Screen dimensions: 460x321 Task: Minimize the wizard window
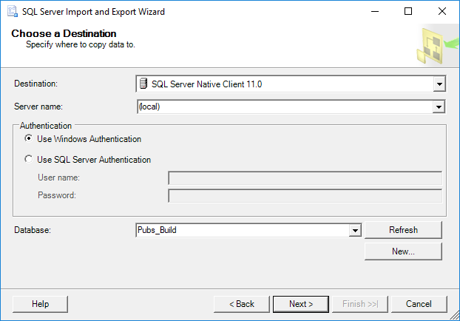click(x=374, y=12)
